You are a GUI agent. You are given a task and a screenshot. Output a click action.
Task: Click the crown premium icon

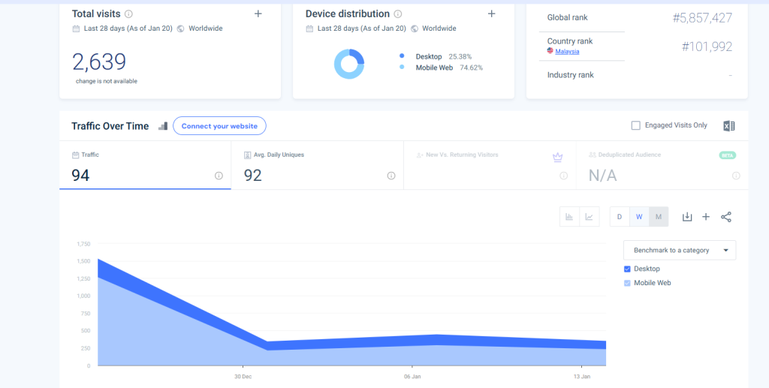coord(557,157)
